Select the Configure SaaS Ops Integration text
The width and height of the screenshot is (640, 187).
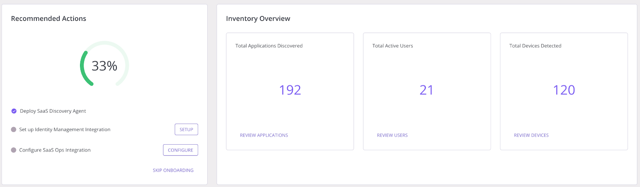tap(55, 150)
